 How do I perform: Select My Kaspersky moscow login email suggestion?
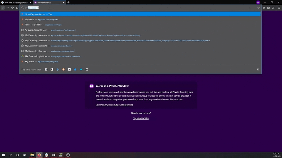[140, 40]
